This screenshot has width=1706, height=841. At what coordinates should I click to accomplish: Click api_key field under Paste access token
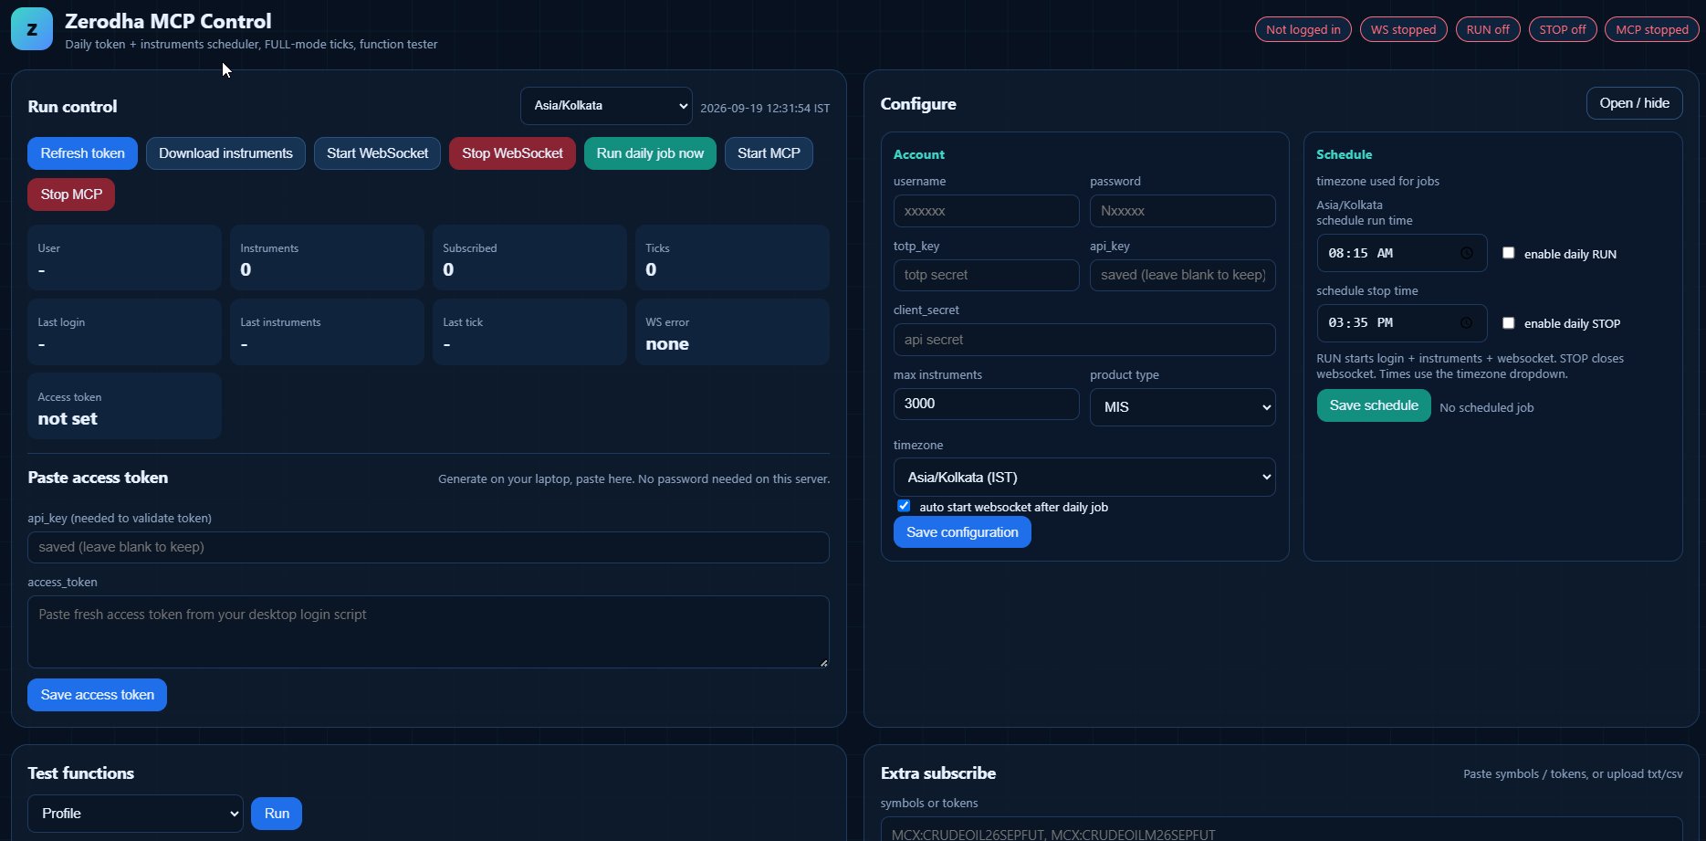[428, 547]
